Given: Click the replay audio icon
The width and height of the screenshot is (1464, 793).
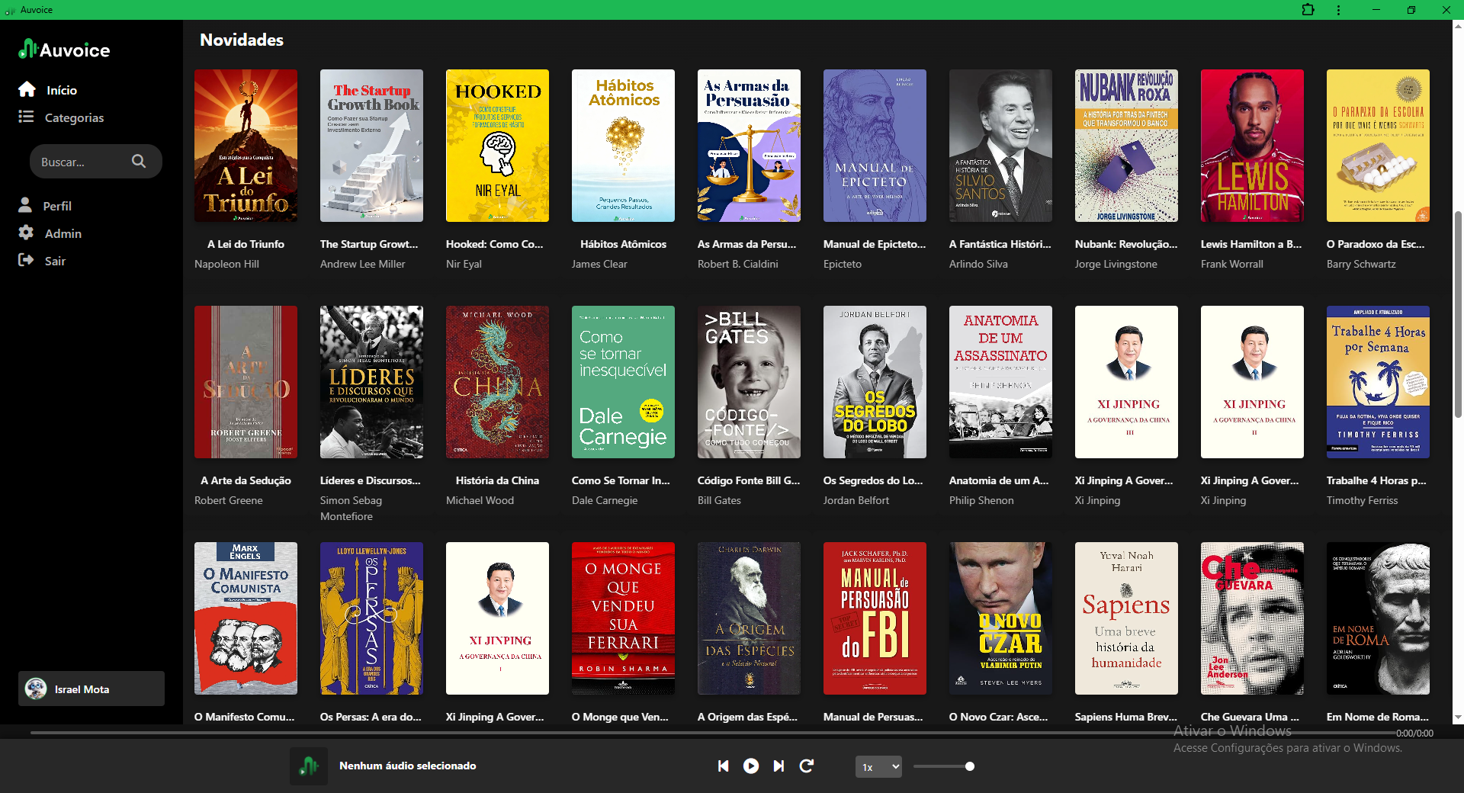Looking at the screenshot, I should tap(806, 766).
